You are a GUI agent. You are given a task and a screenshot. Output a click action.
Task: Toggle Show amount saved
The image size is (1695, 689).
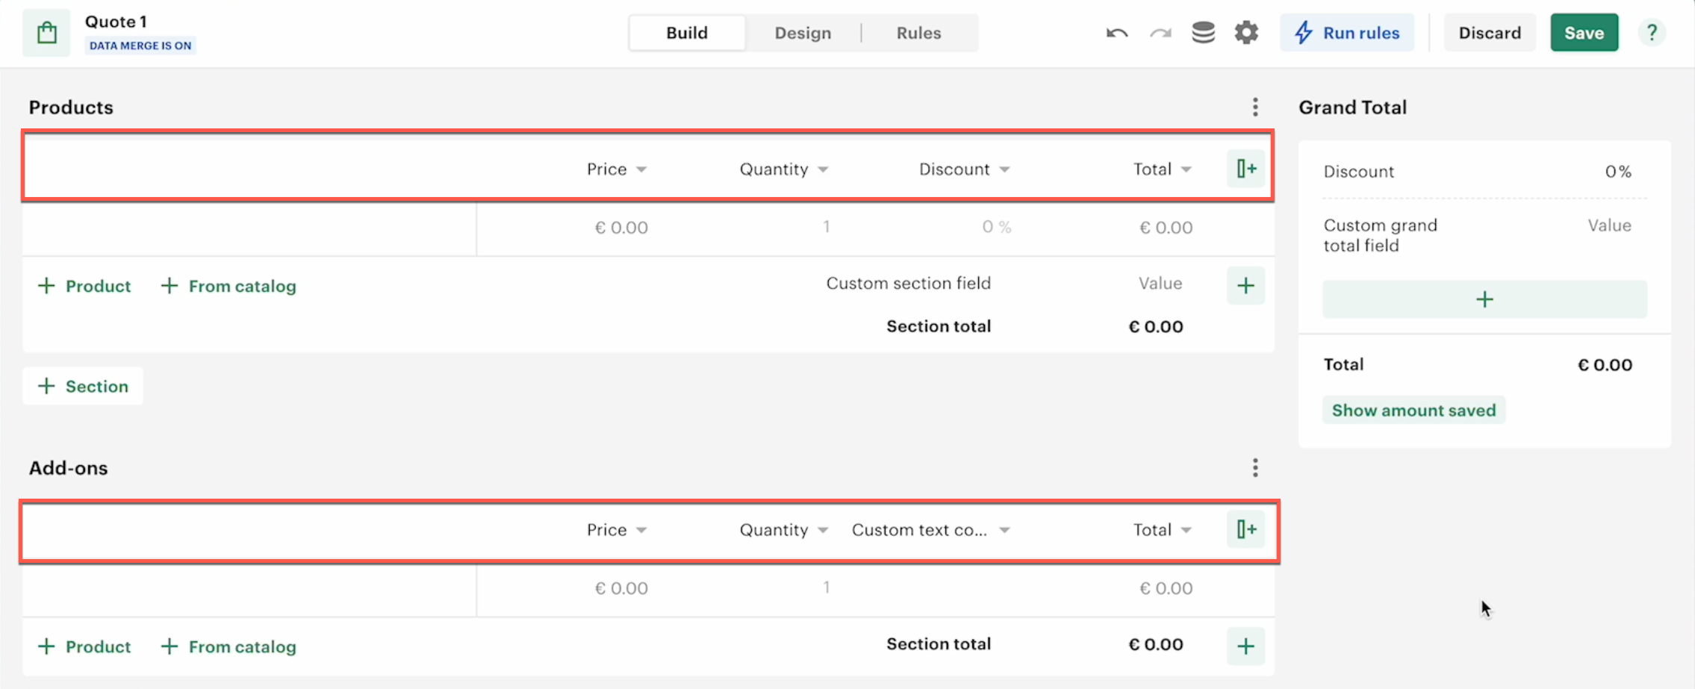(x=1413, y=411)
